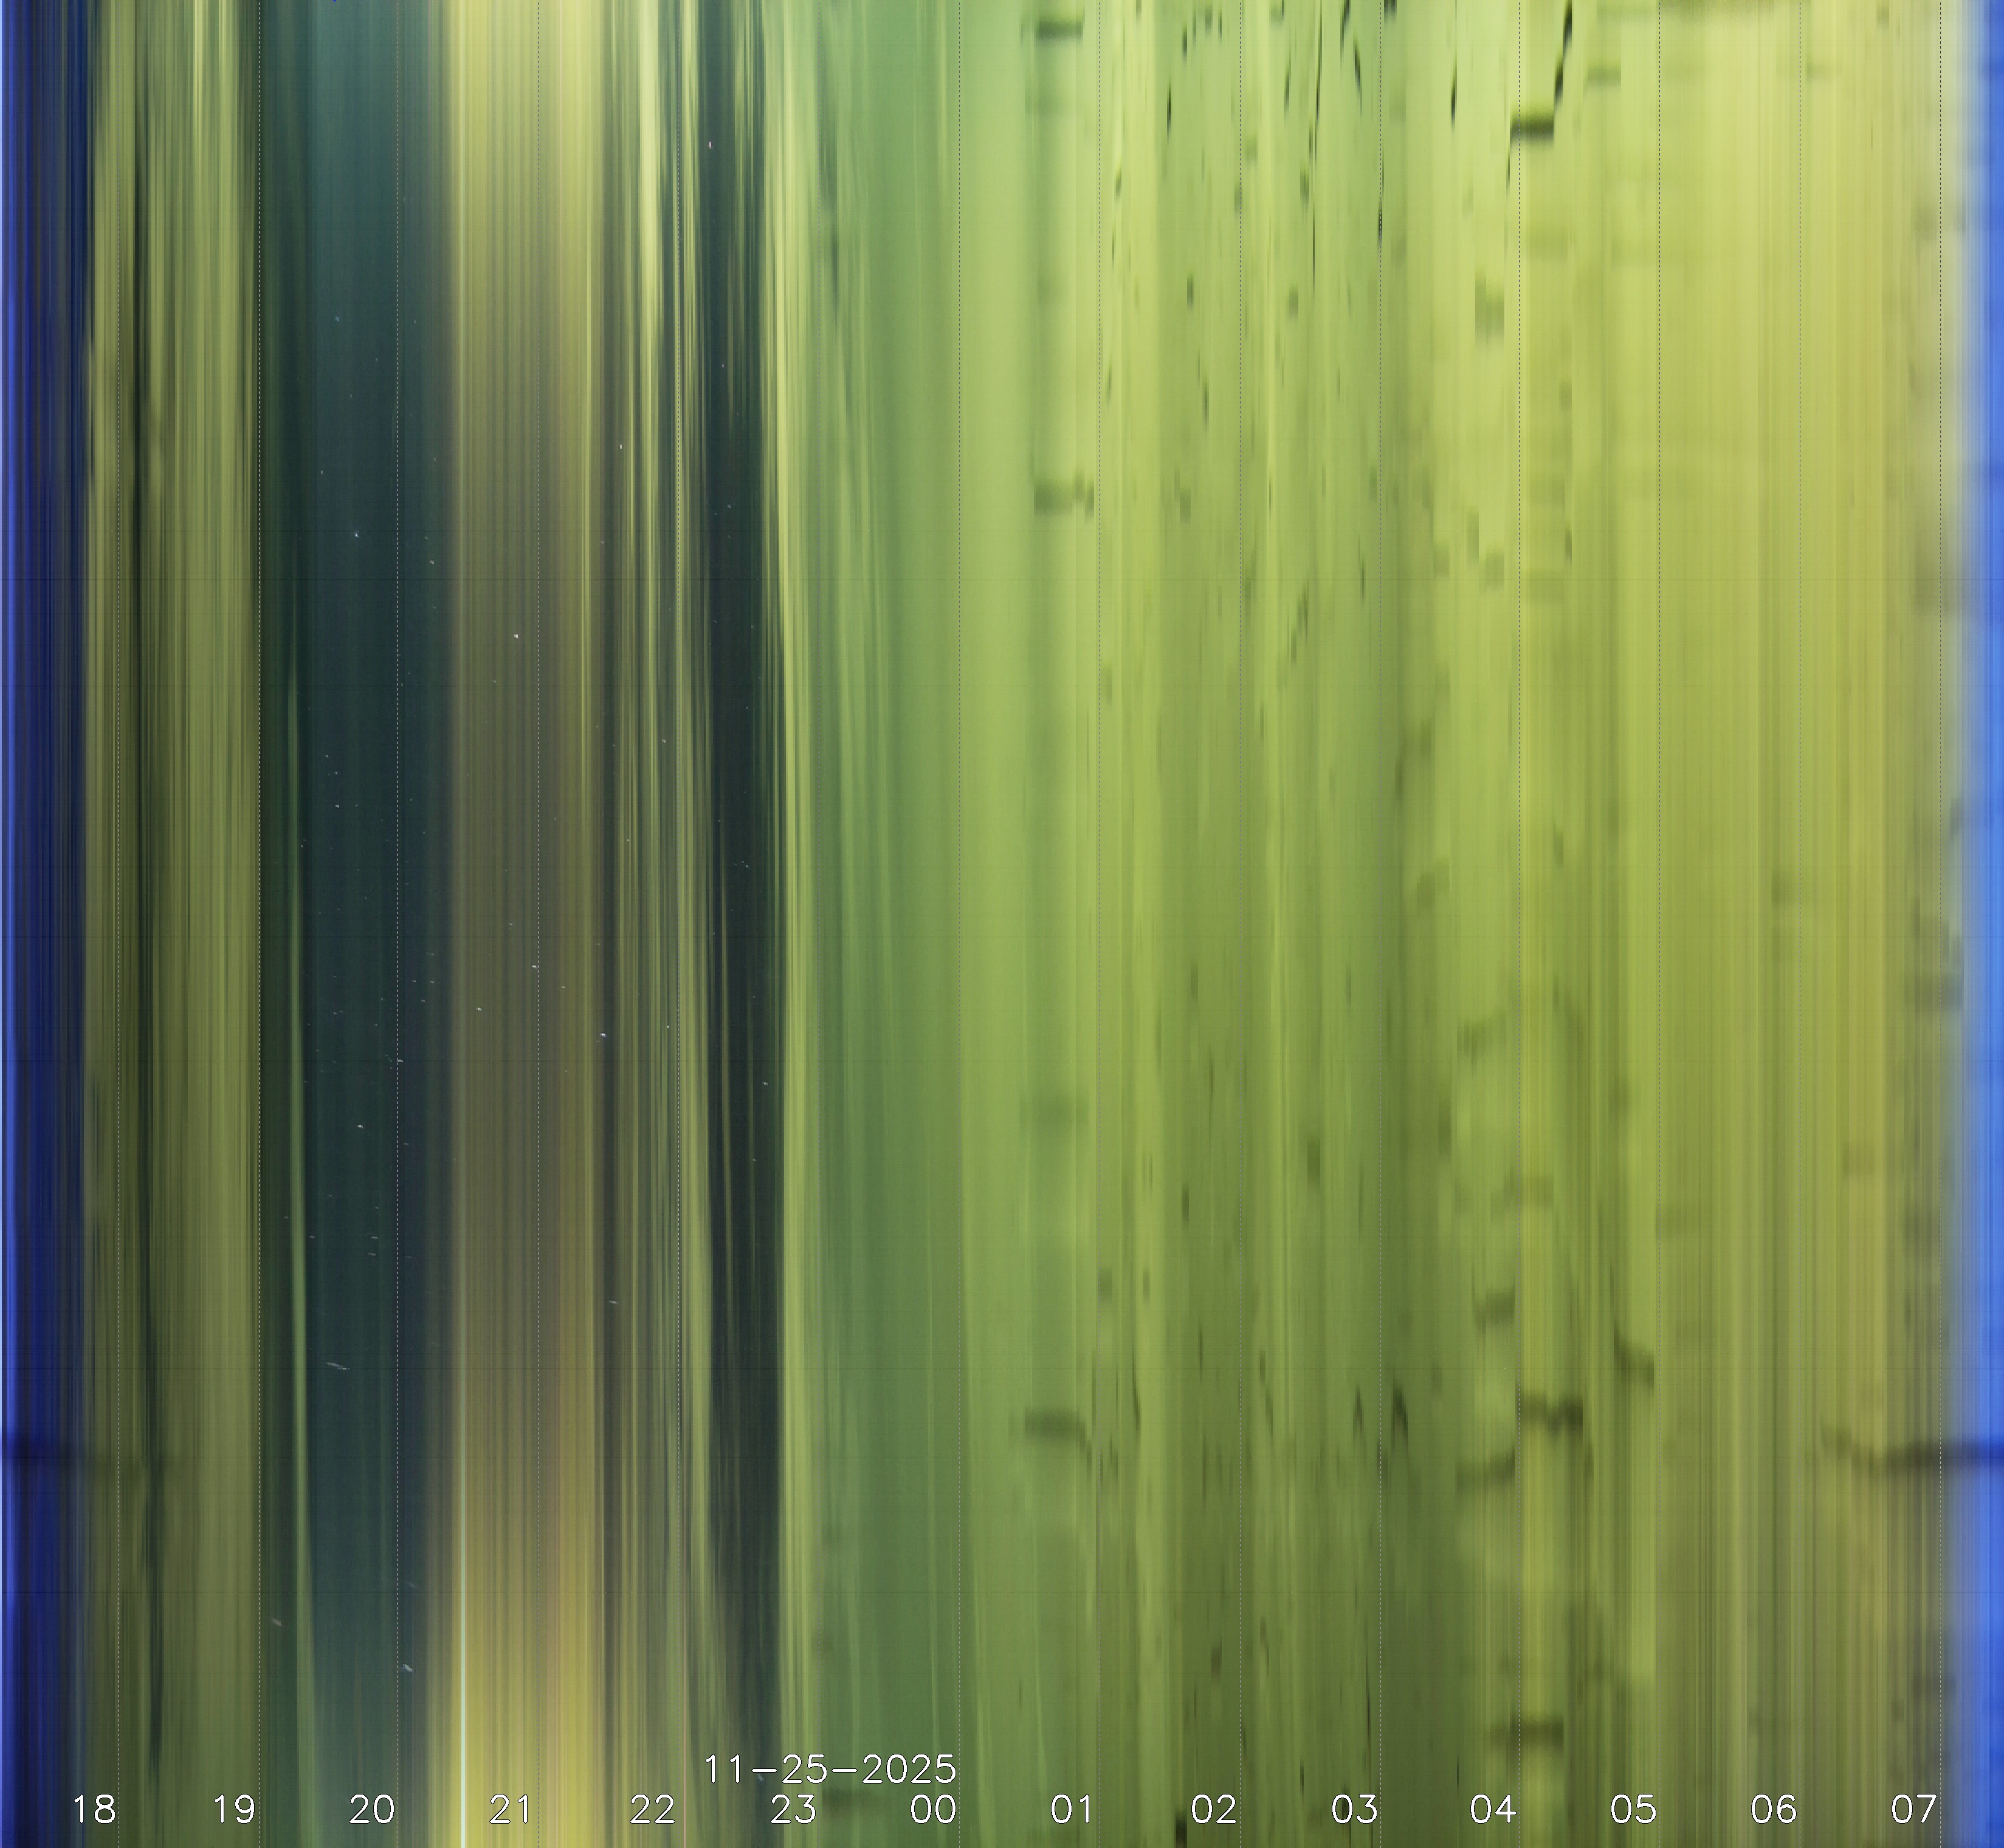Viewport: 2004px width, 1848px height.
Task: Select the 04 hour marker
Action: [x=1493, y=1809]
